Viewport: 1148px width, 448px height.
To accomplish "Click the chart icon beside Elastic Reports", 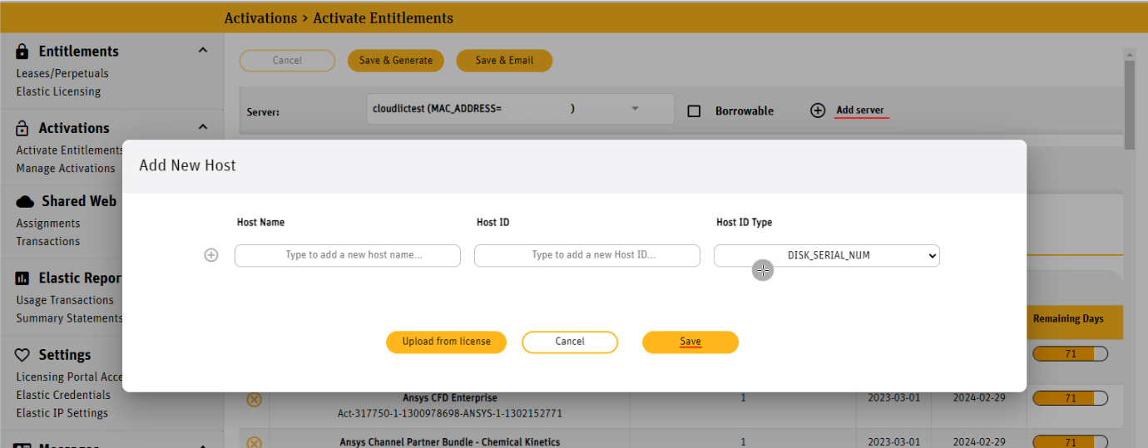I will [22, 278].
